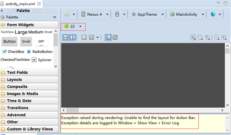Pick the Small button widget
This screenshot has height=135, width=231.
[x=26, y=42]
